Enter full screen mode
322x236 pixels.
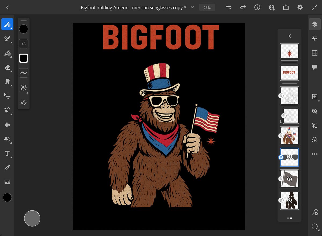(x=314, y=8)
